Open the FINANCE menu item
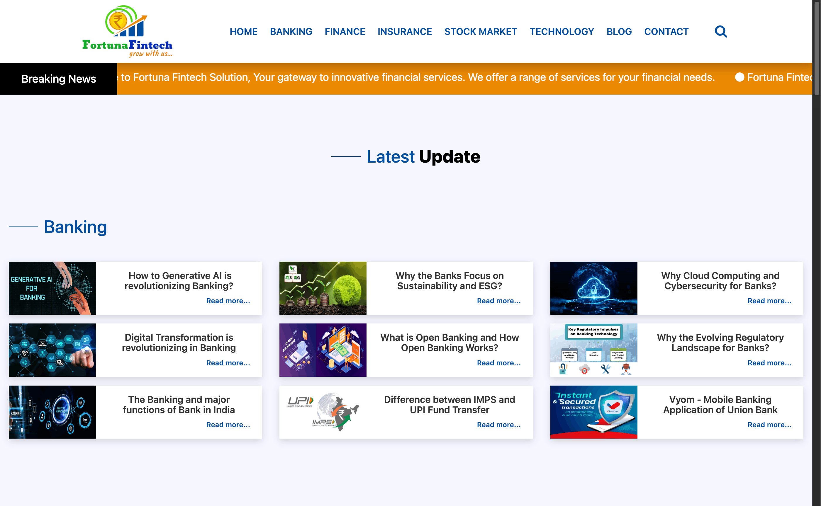The height and width of the screenshot is (506, 821). (x=345, y=31)
